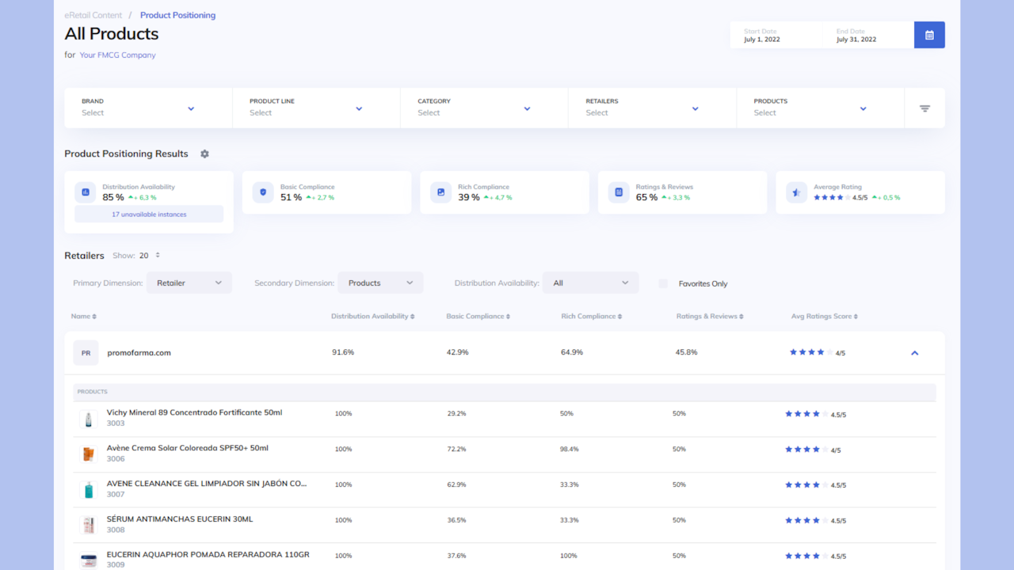
Task: Click the Distribution Availability chart icon
Action: (x=86, y=192)
